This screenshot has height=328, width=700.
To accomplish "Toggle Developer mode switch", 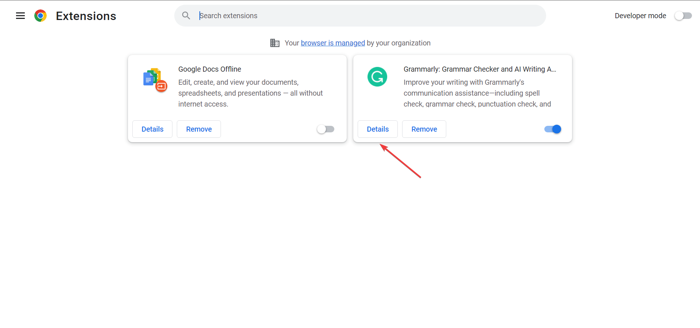I will 683,16.
